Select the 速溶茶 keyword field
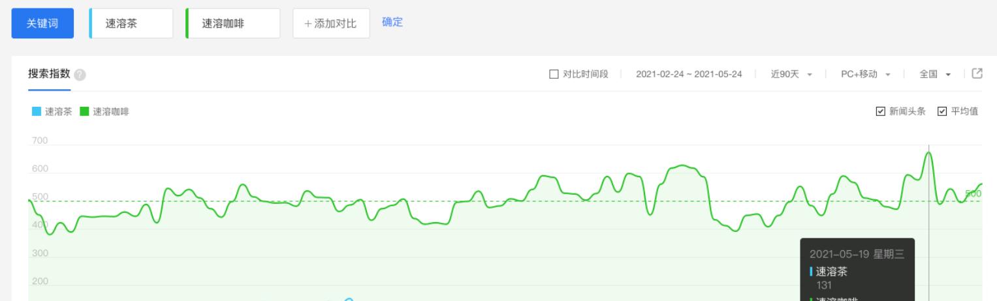997x301 pixels. click(x=131, y=23)
